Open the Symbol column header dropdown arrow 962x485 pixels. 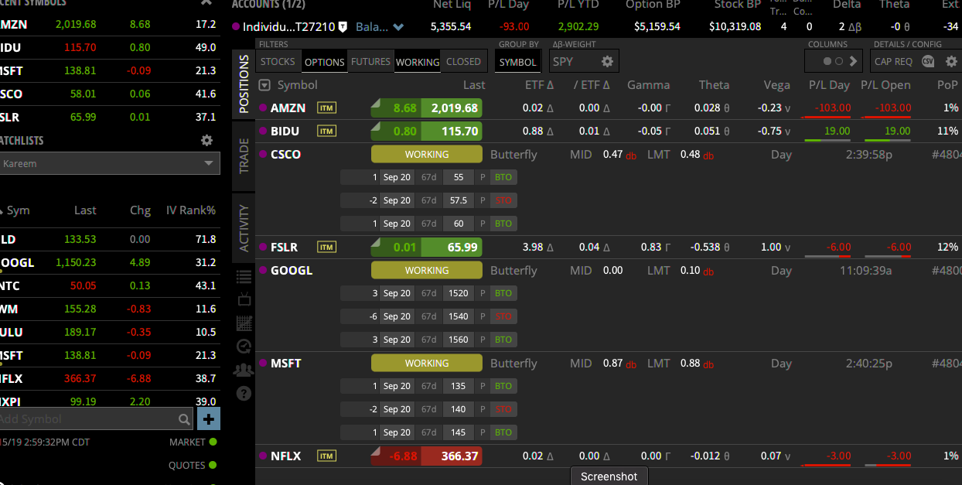pyautogui.click(x=265, y=85)
